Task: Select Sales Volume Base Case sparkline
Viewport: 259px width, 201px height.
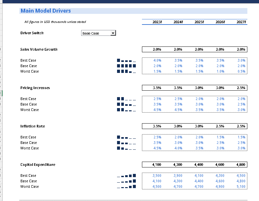Action: click(x=126, y=66)
